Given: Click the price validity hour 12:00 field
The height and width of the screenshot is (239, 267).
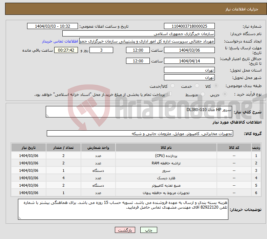Looking at the screenshot, I should tap(138, 61).
